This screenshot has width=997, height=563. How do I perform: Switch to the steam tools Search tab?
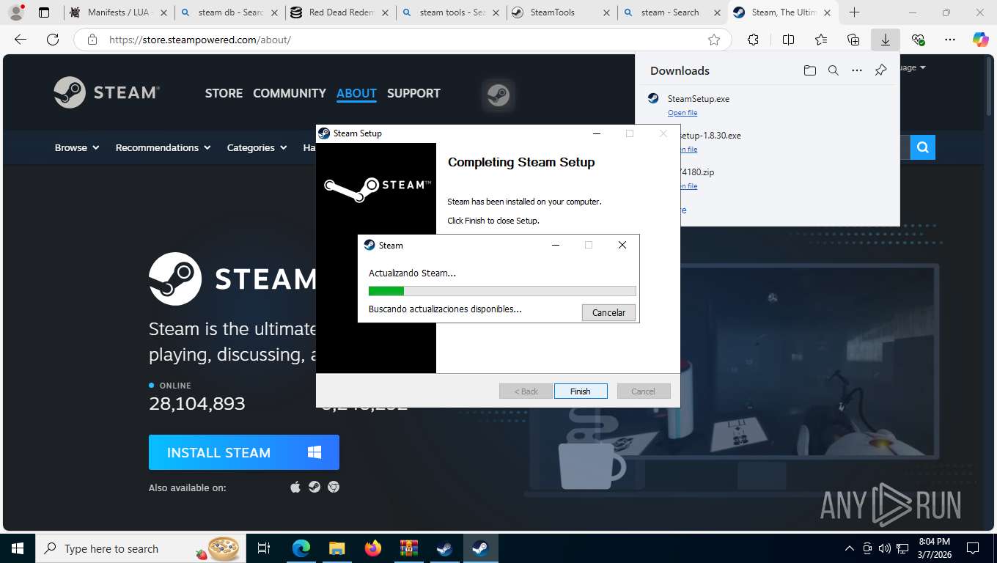tap(450, 12)
